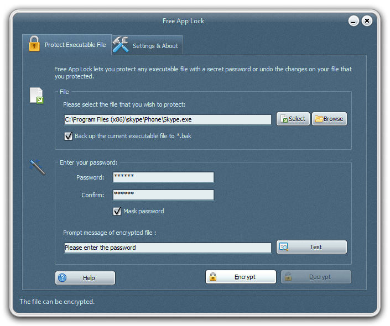Open the Settings & About tab
Image resolution: width=390 pixels, height=326 pixels.
pyautogui.click(x=147, y=45)
